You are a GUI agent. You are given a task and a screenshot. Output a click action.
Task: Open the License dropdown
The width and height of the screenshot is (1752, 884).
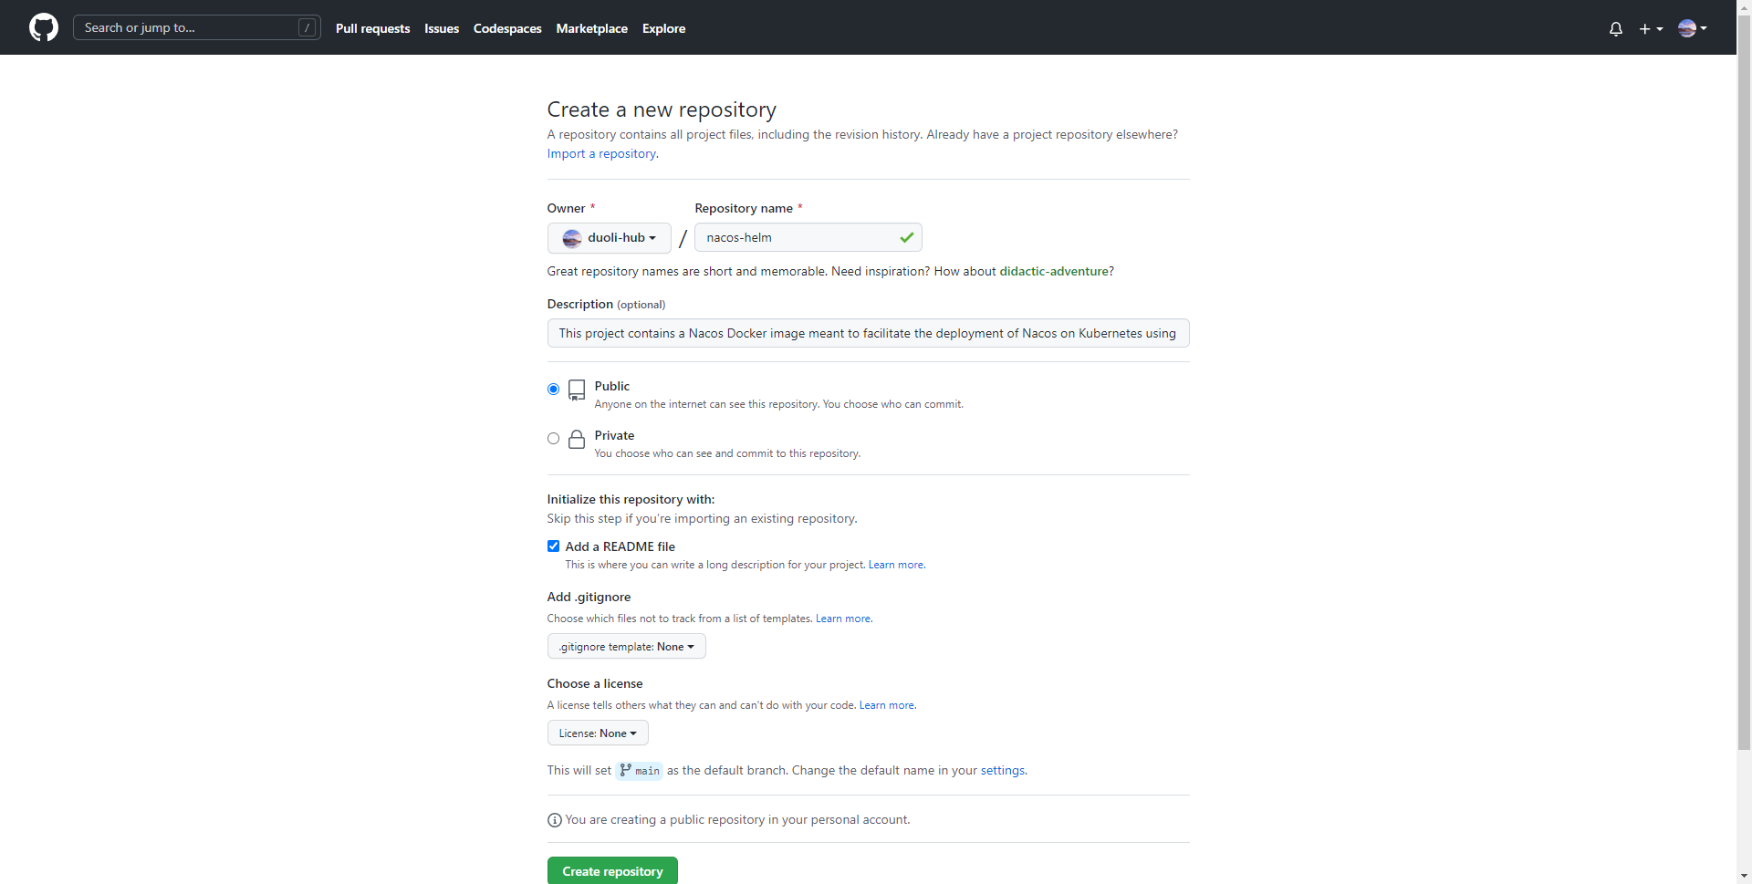(x=597, y=733)
